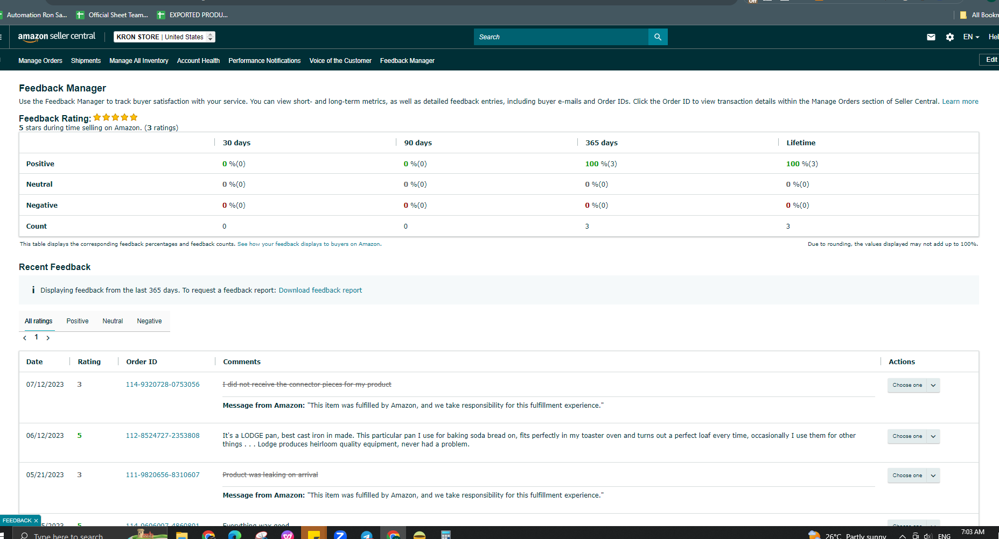Open Calculator in taskbar

tap(445, 535)
